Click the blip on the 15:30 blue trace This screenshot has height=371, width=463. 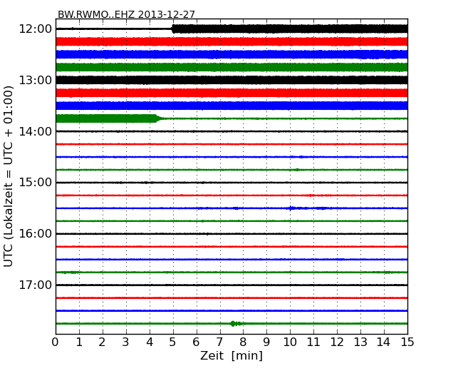pos(291,208)
